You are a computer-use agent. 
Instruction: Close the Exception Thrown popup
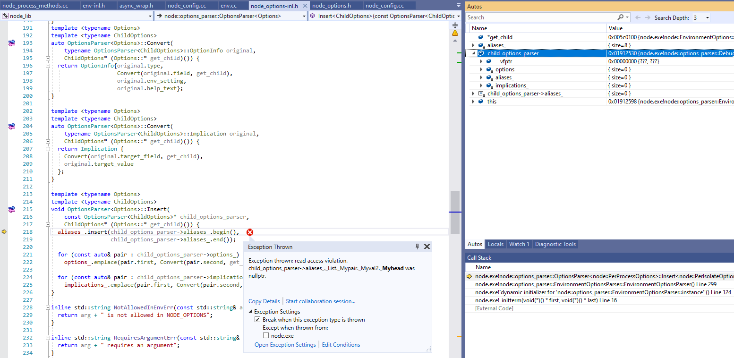(x=427, y=247)
